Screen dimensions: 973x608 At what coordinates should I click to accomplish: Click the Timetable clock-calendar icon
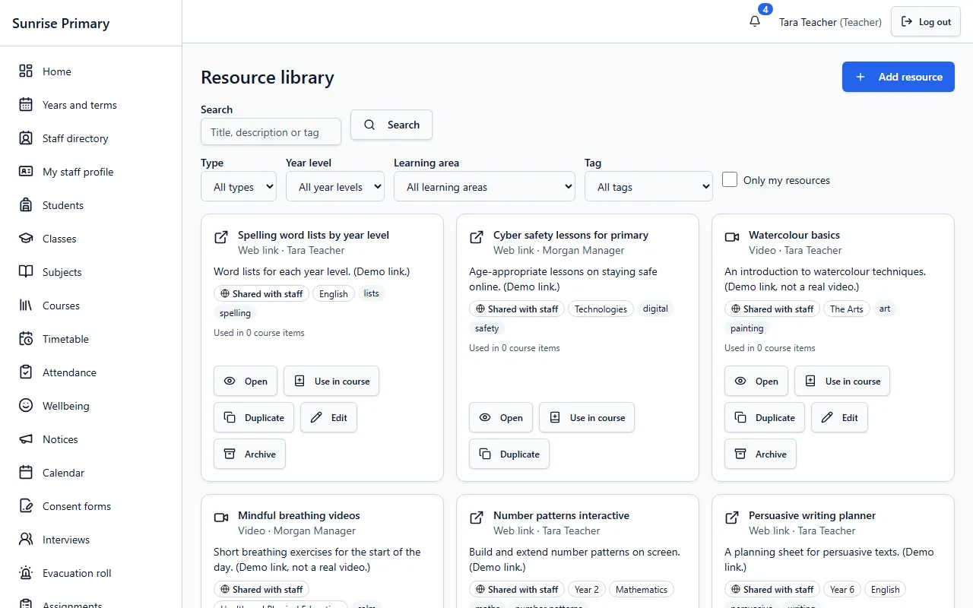26,338
